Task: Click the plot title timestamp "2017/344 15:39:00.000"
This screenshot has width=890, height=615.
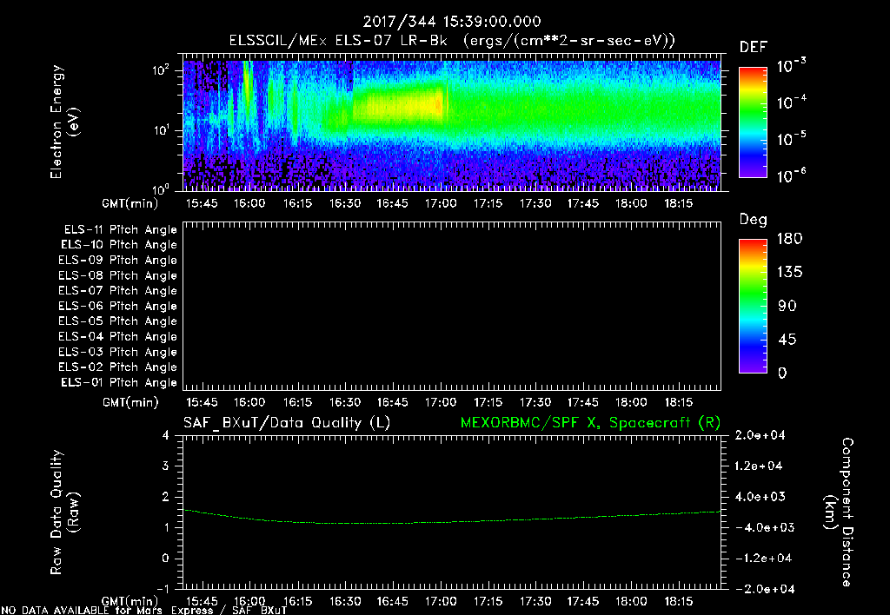Action: pos(452,22)
